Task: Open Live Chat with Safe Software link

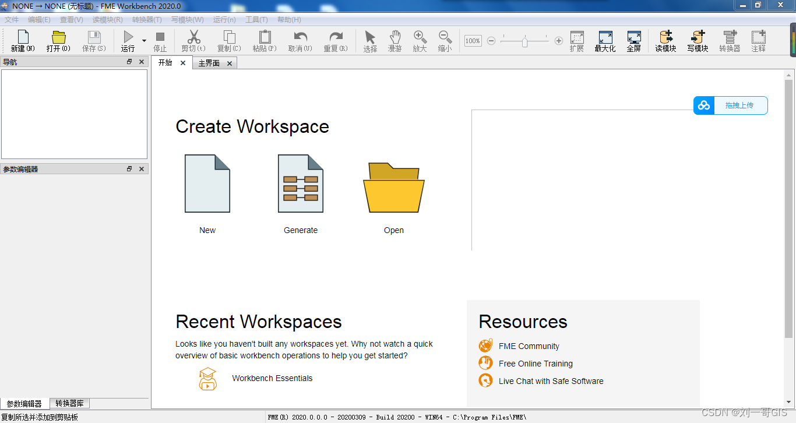Action: [x=551, y=381]
